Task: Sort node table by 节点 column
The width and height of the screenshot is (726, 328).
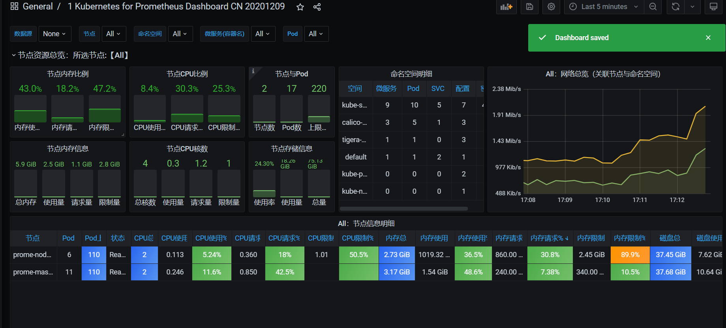Action: pos(33,238)
